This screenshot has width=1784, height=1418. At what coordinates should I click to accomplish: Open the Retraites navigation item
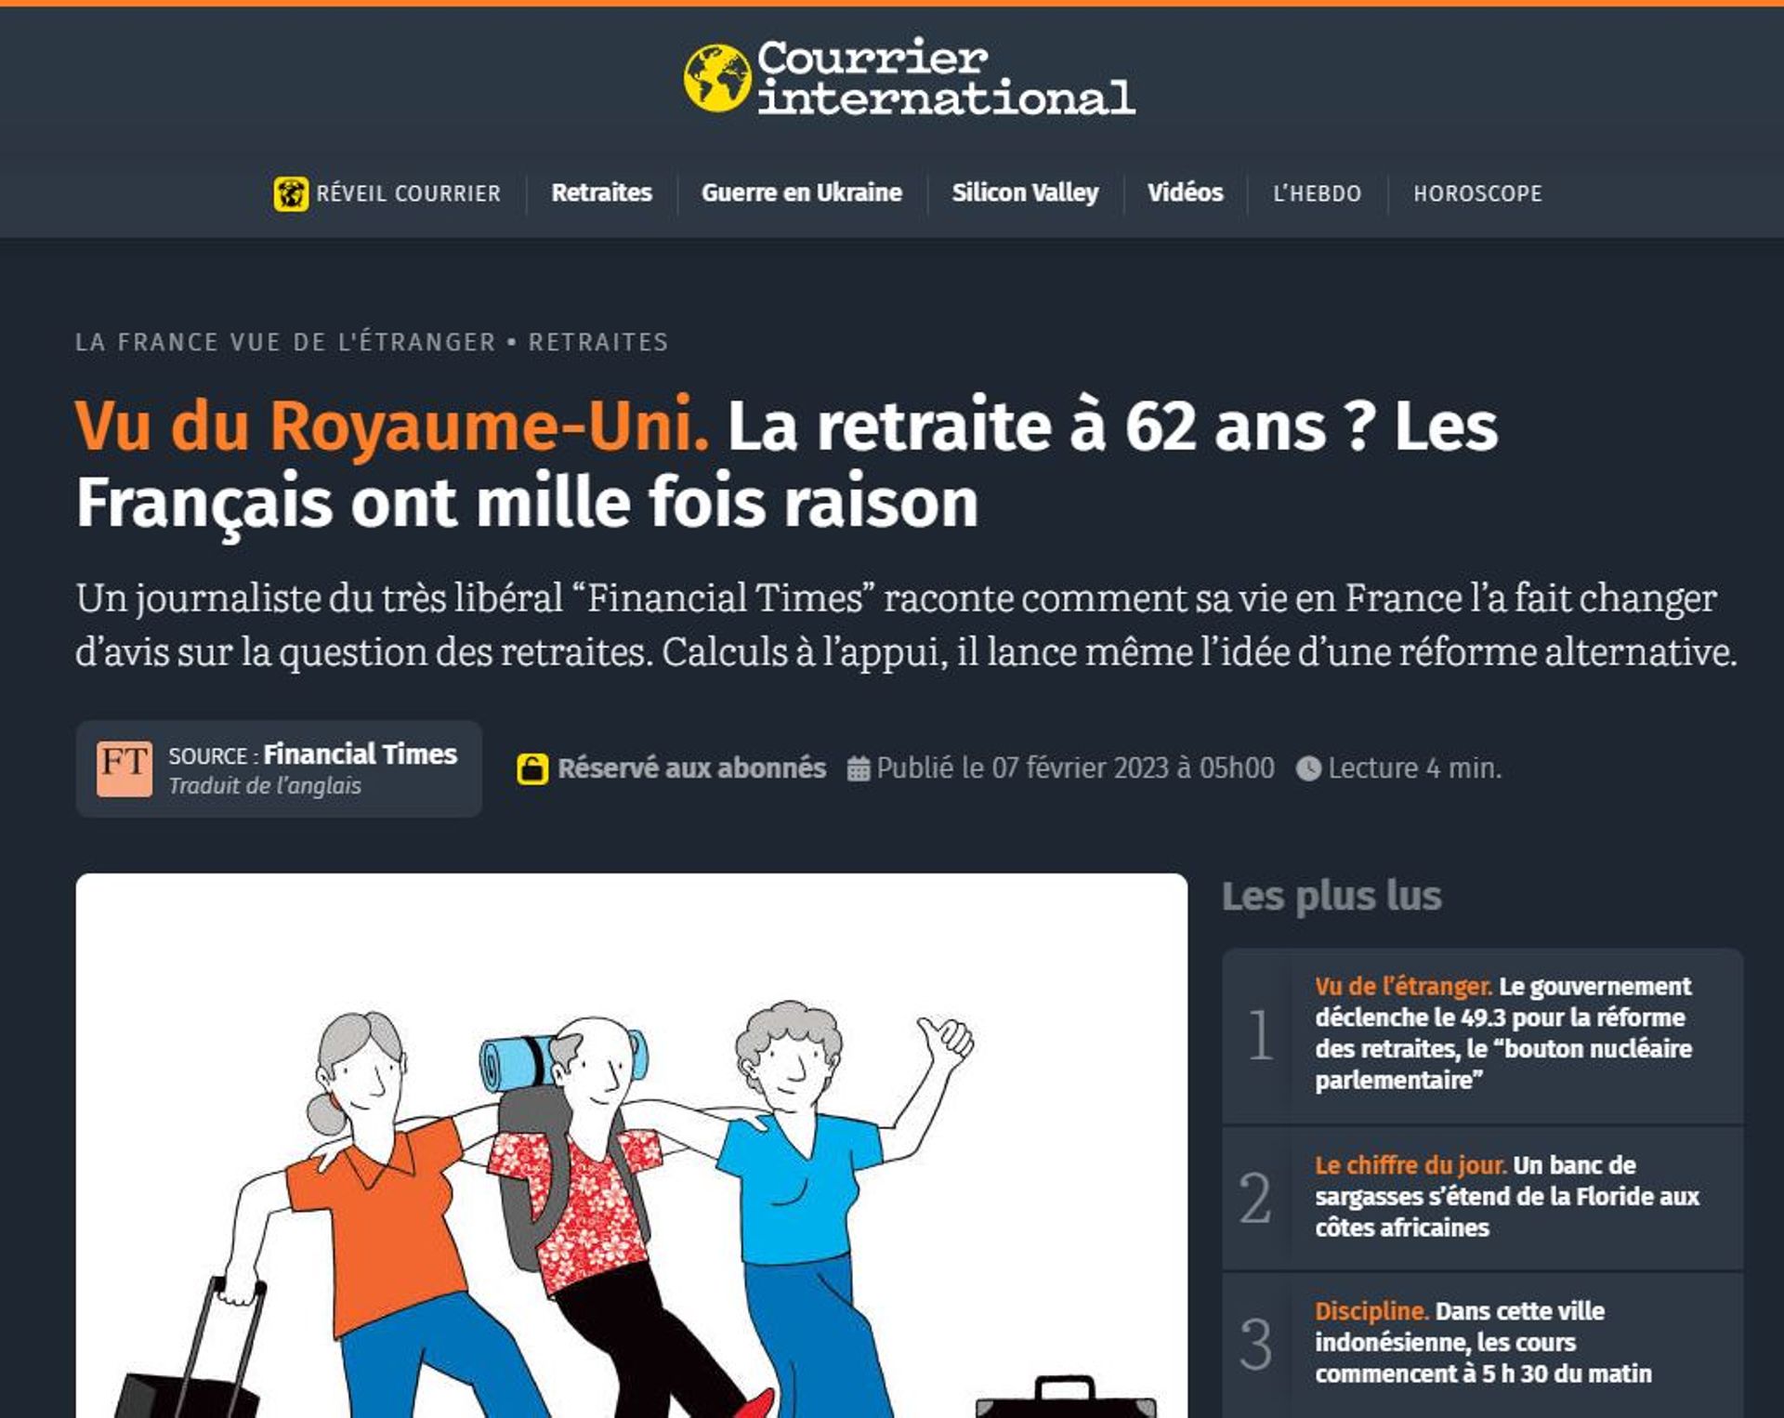pyautogui.click(x=601, y=192)
